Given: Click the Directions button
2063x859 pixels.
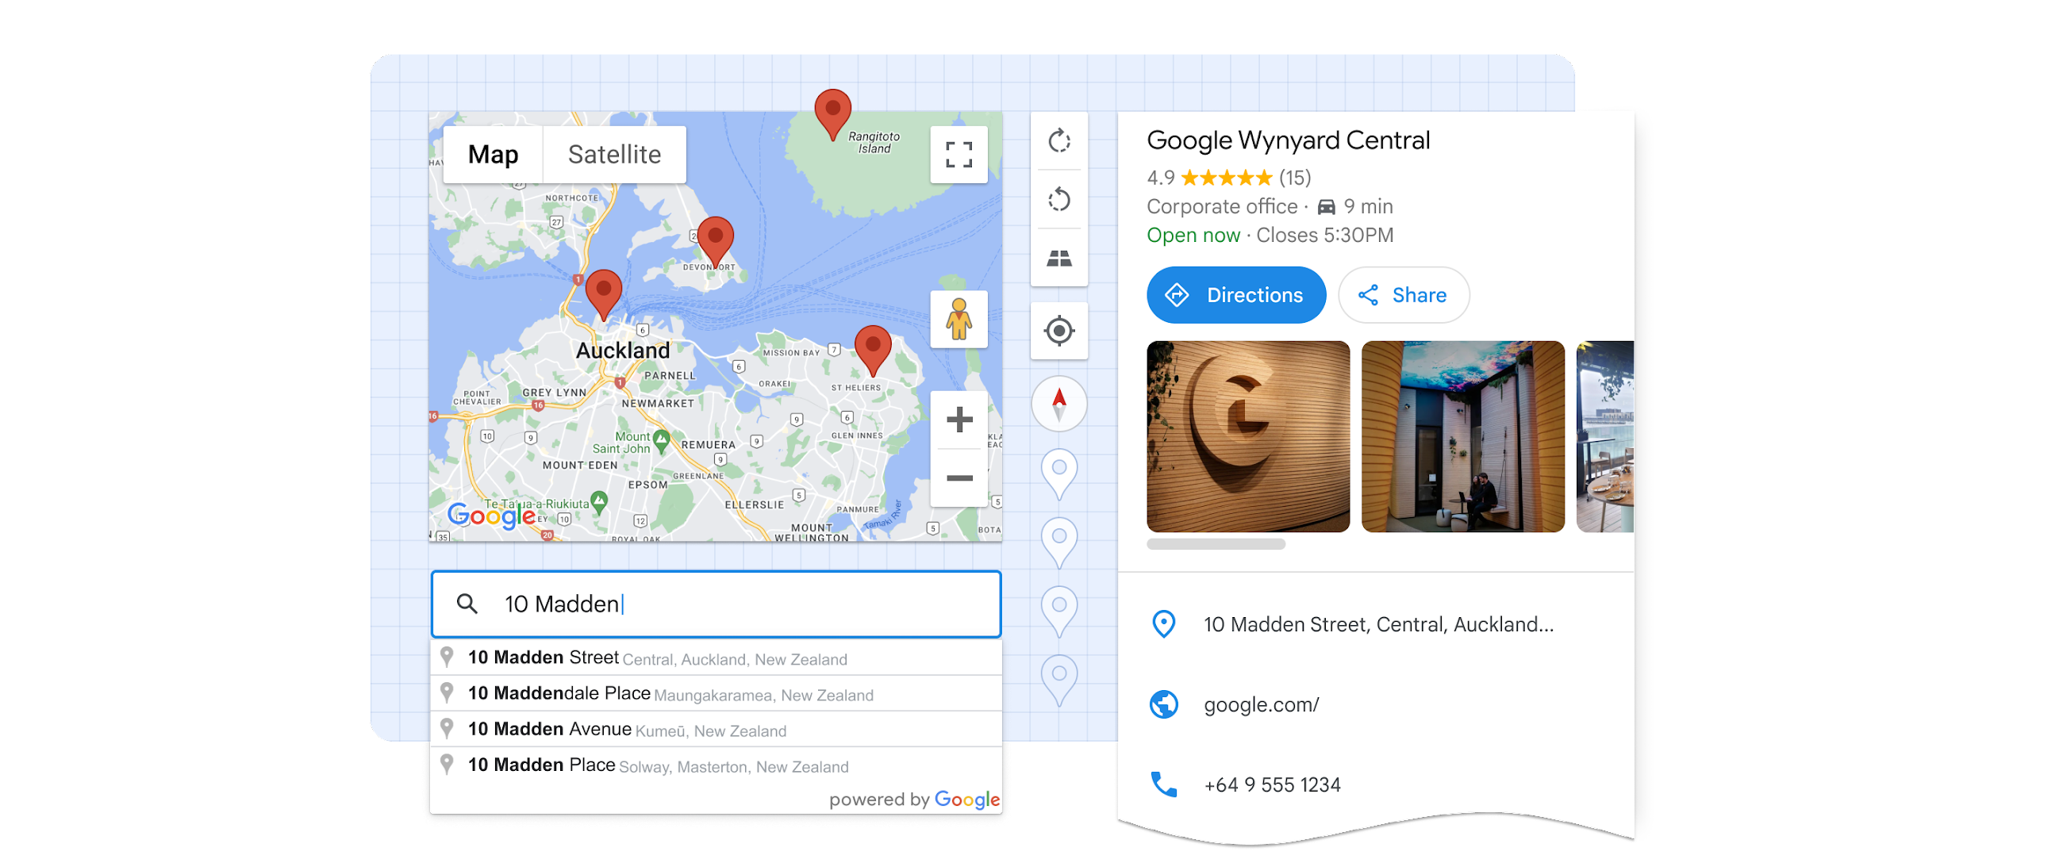Looking at the screenshot, I should [1235, 295].
